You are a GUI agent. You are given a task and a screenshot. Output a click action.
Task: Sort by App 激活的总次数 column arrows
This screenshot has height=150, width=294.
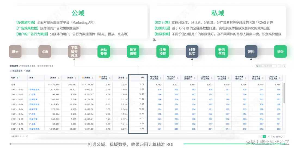click(161, 78)
